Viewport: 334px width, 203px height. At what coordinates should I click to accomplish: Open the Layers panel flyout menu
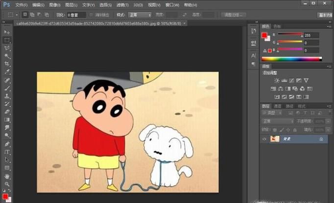point(329,106)
